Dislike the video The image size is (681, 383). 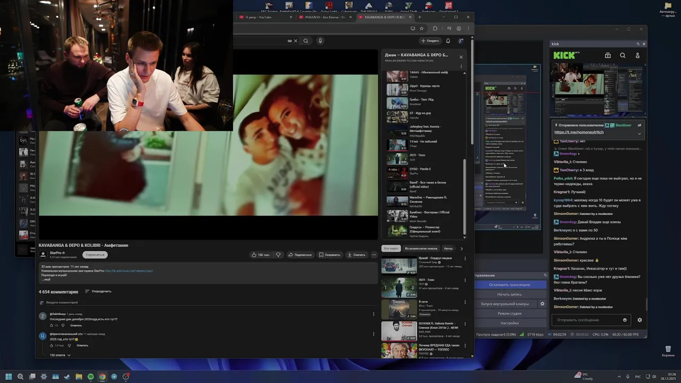tap(278, 255)
